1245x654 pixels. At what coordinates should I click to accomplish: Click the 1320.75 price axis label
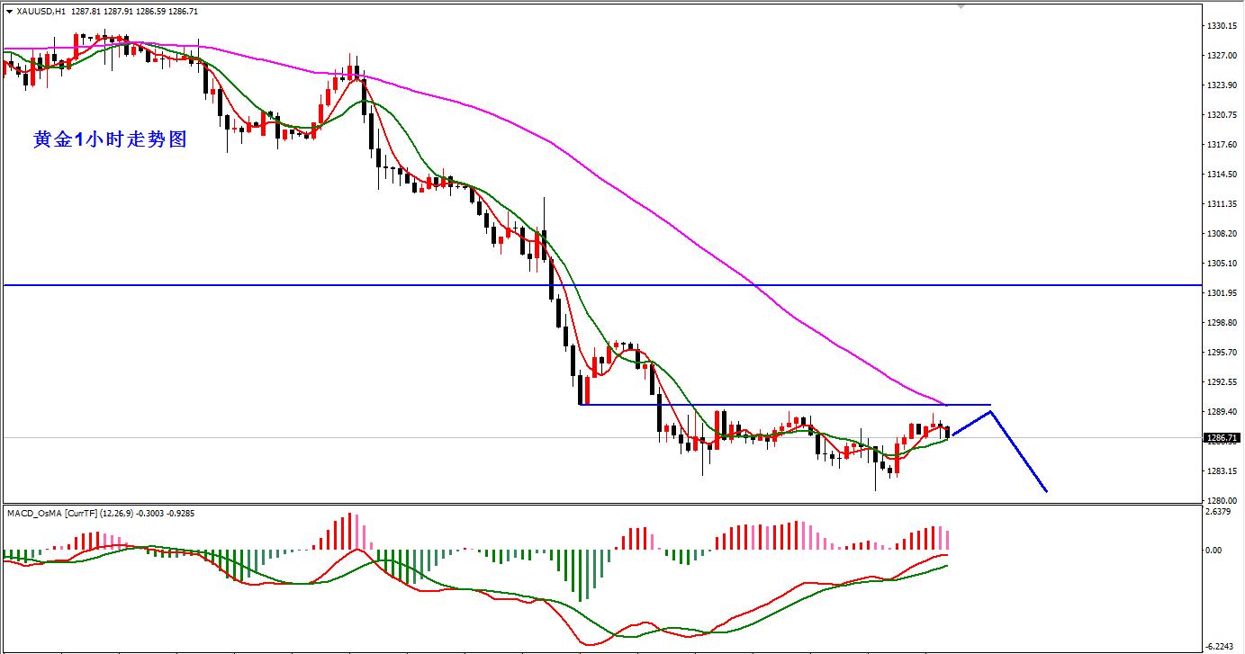pyautogui.click(x=1222, y=115)
